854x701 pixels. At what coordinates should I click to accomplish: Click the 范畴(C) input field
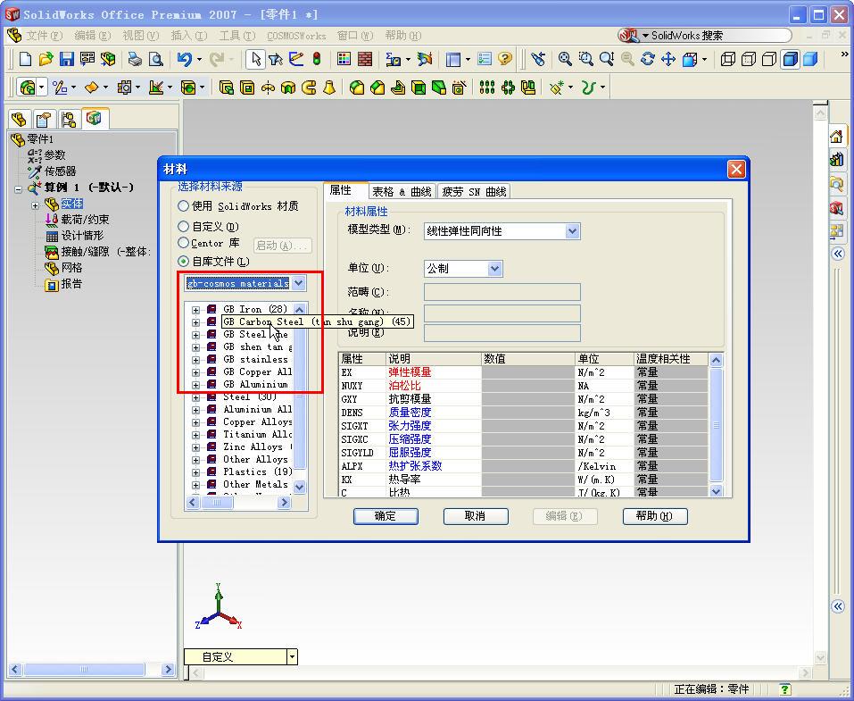pos(502,292)
